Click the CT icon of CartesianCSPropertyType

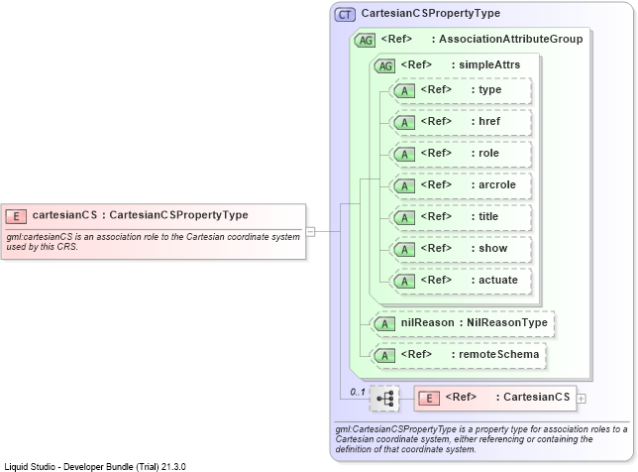[345, 15]
